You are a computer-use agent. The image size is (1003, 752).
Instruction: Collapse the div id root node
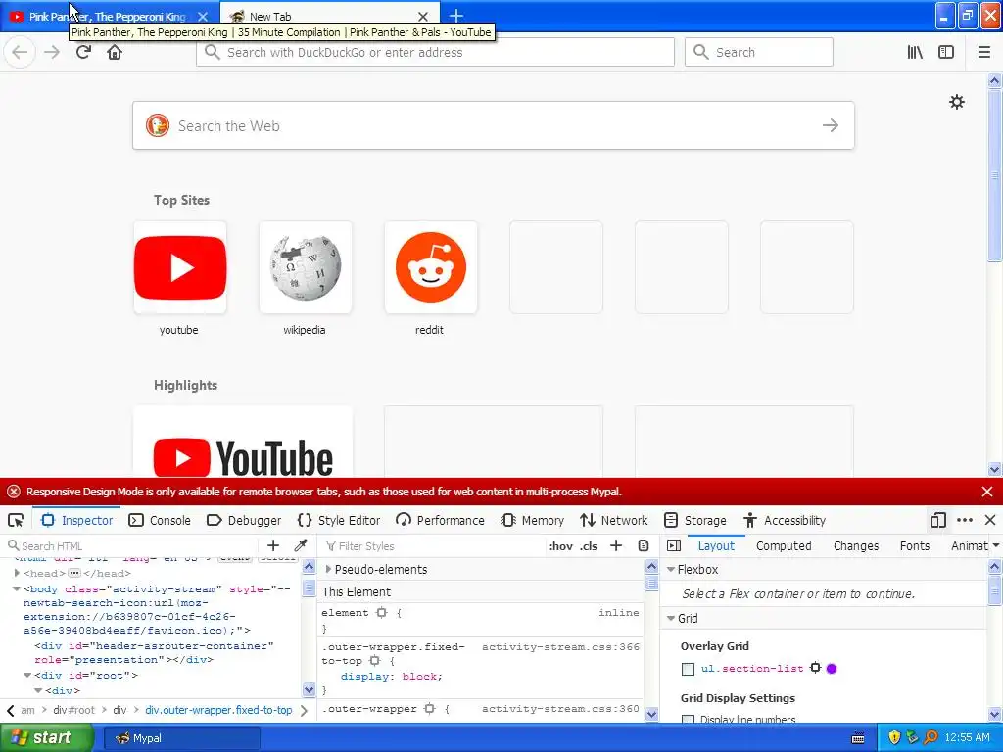[x=27, y=675]
